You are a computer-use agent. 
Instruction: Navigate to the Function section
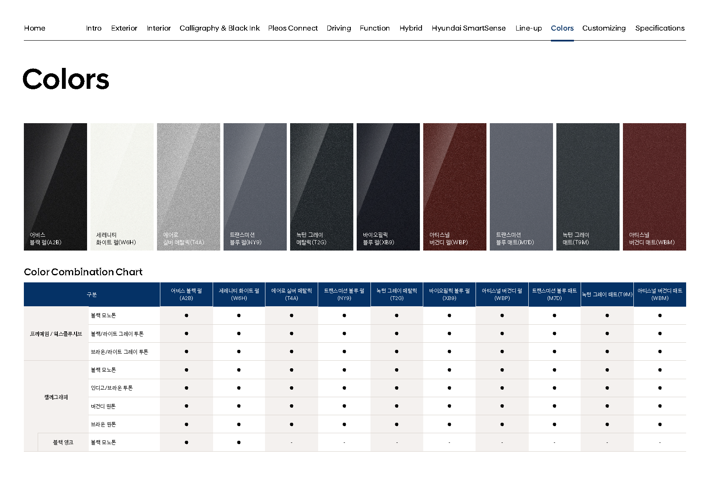(x=375, y=28)
